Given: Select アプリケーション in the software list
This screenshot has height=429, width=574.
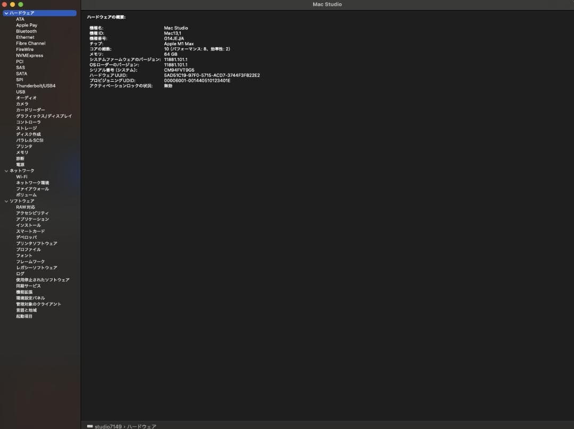Looking at the screenshot, I should (x=32, y=219).
